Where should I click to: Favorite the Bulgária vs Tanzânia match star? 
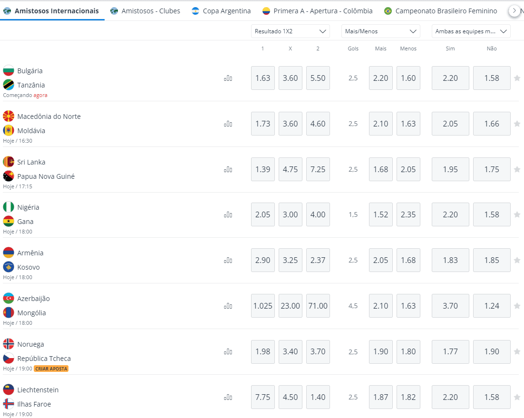pos(517,78)
